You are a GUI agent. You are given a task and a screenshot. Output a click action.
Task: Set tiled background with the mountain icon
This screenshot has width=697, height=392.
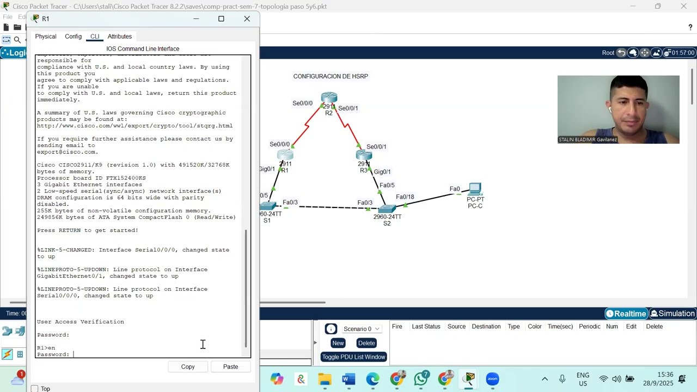pyautogui.click(x=656, y=53)
